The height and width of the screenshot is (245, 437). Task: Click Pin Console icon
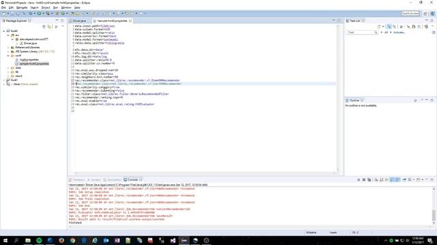[x=404, y=180]
